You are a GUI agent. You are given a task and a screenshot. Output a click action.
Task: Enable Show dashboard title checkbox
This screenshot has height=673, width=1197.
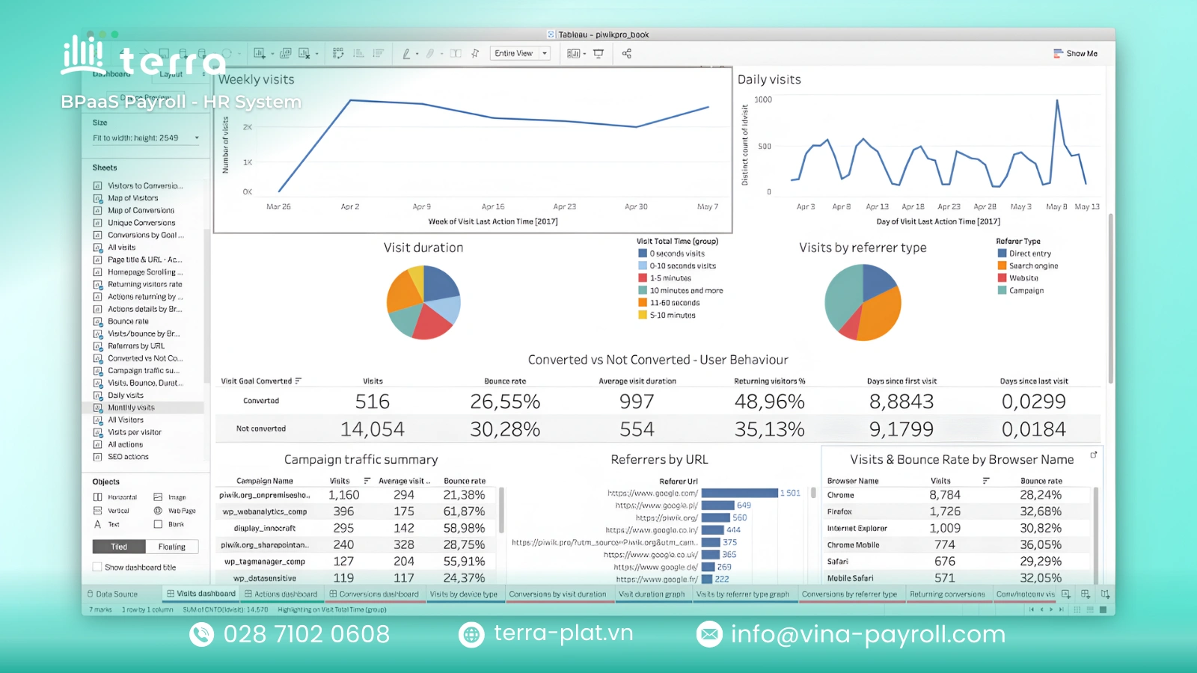coord(97,568)
